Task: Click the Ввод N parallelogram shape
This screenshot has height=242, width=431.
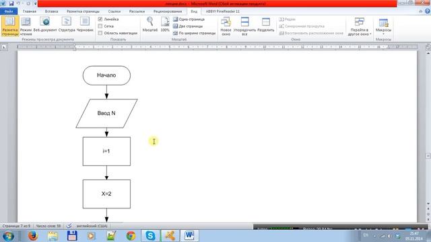Action: (106, 113)
